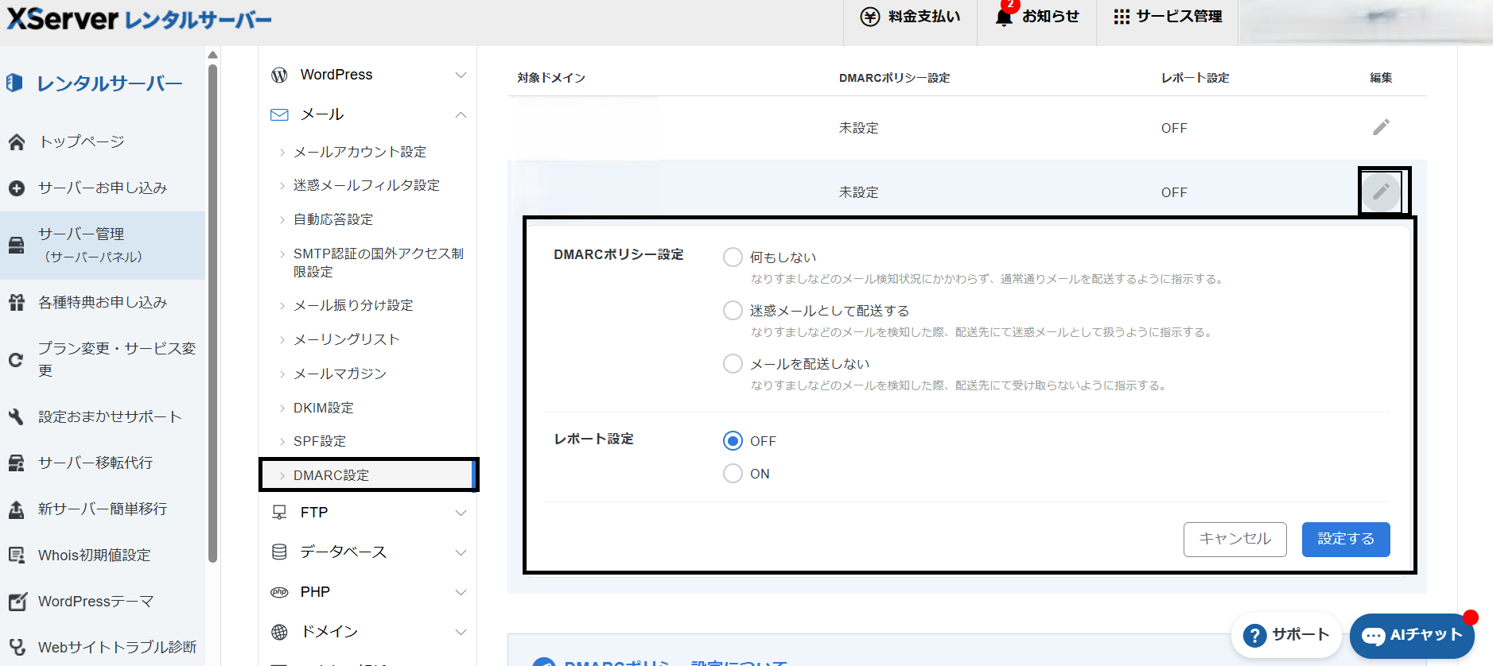Click the XServer logo
The width and height of the screenshot is (1493, 666).
138,18
